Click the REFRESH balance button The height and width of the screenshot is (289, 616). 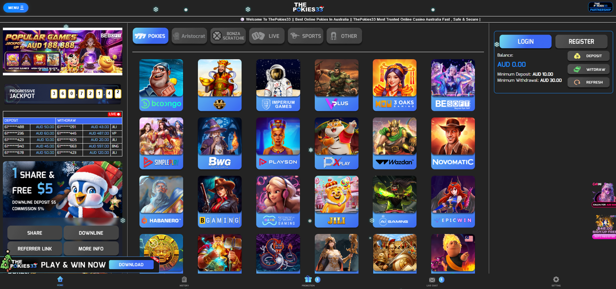coord(589,83)
